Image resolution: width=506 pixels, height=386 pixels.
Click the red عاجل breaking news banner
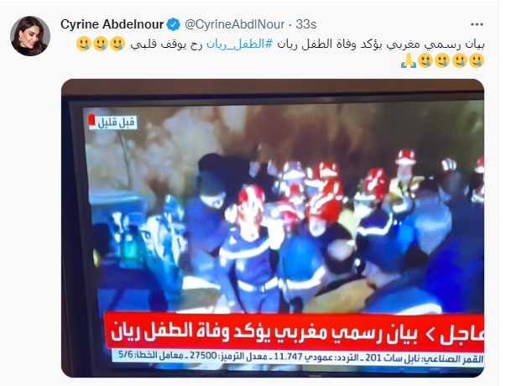pos(295,331)
